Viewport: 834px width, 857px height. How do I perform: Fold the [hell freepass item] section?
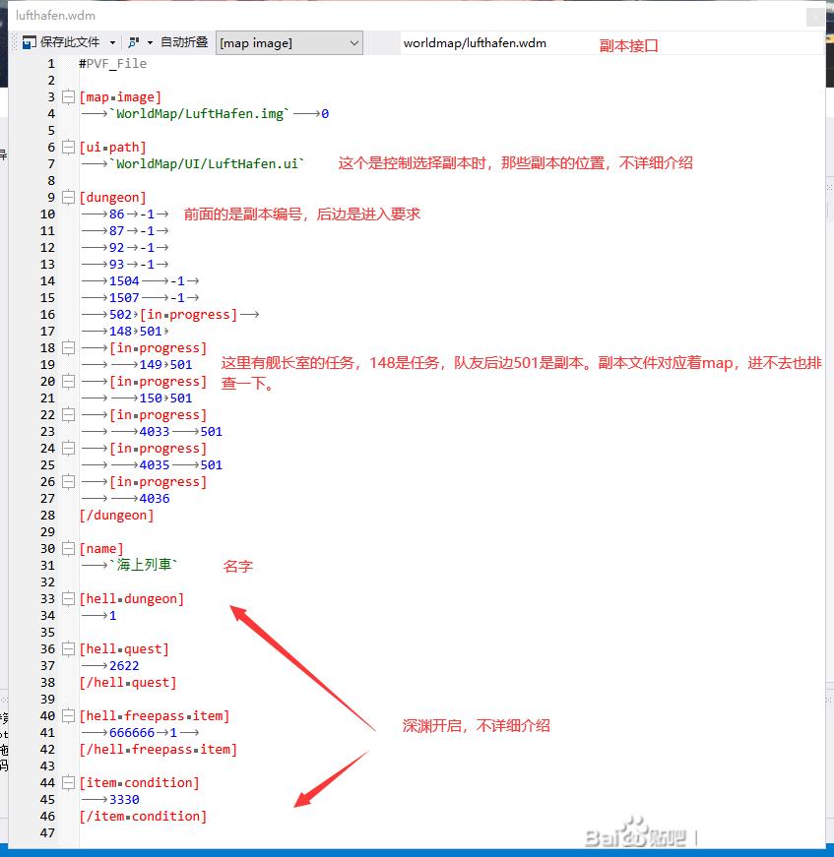68,716
